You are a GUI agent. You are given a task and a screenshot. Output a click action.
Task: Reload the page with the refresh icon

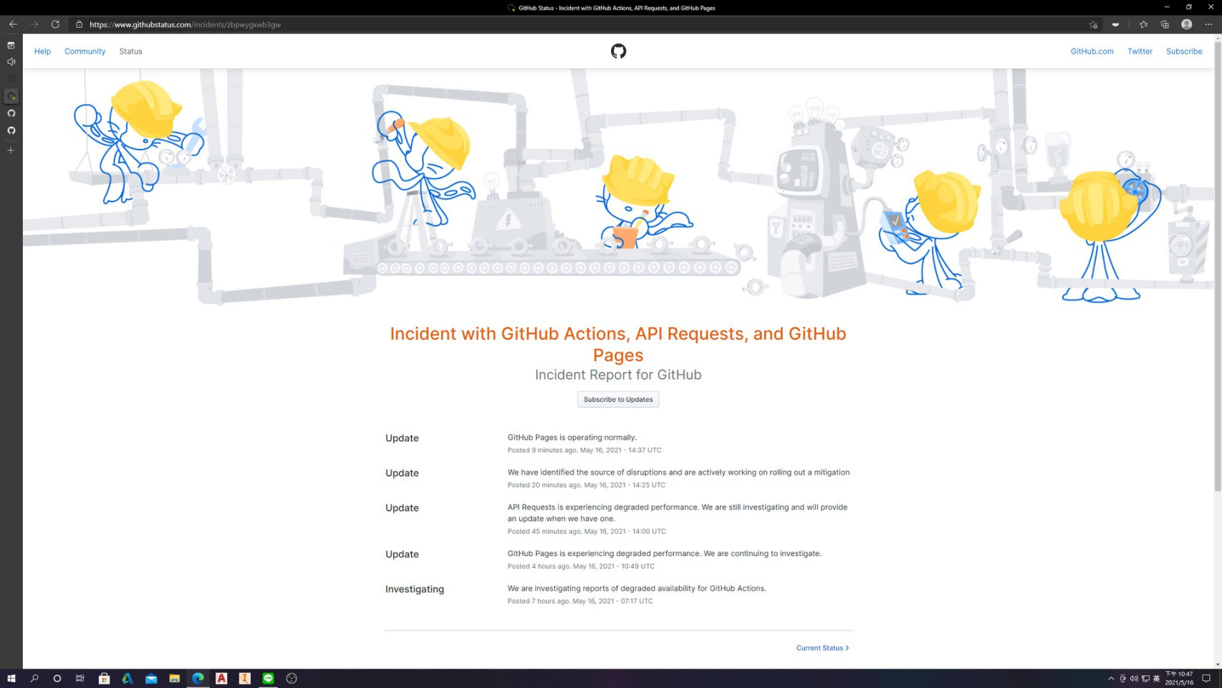55,24
